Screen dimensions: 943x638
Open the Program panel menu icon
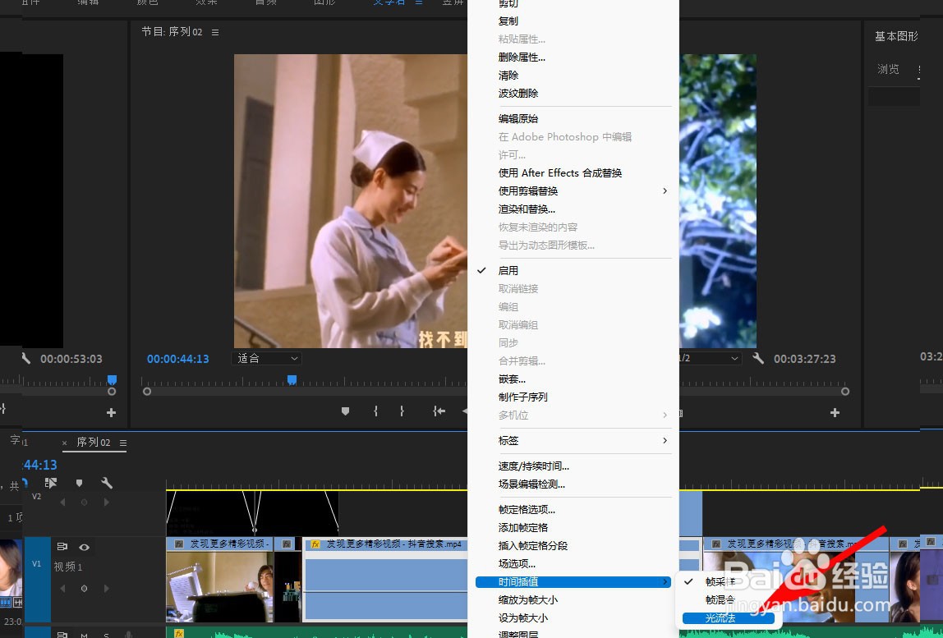[215, 32]
